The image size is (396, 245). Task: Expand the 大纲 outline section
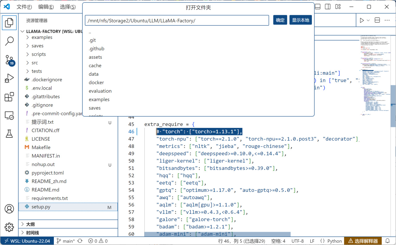point(68,224)
